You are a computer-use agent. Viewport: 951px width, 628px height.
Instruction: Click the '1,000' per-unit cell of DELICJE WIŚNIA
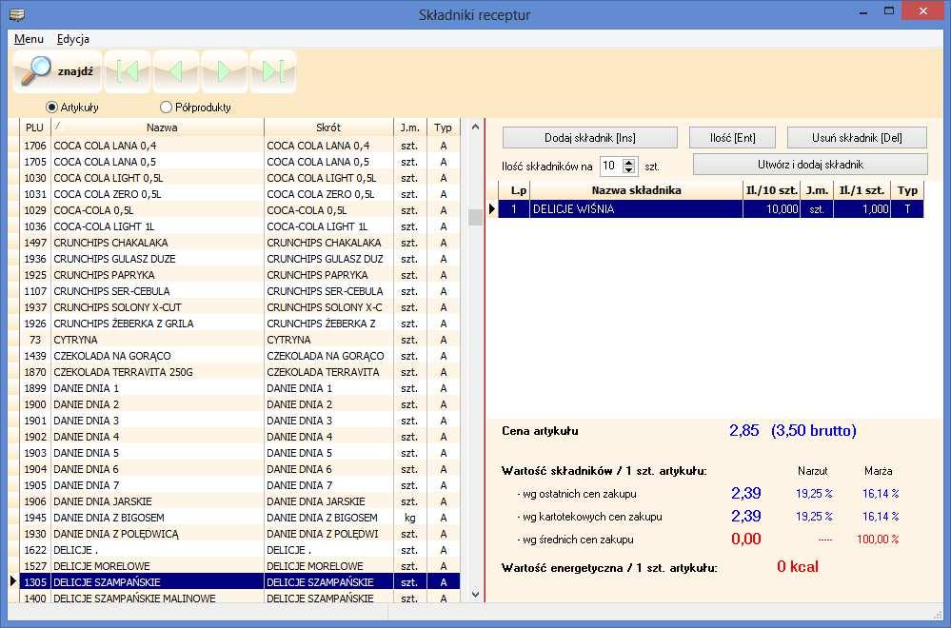pos(862,209)
